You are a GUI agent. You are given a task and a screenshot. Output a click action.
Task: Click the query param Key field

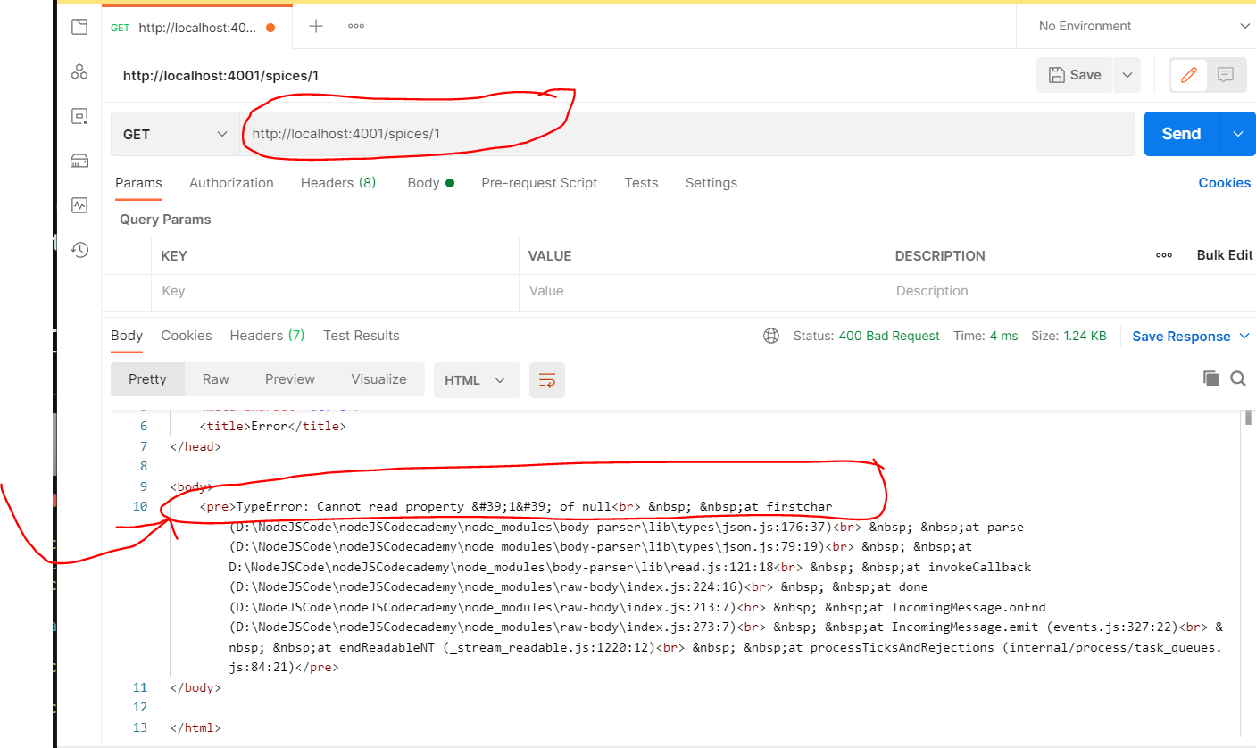335,291
